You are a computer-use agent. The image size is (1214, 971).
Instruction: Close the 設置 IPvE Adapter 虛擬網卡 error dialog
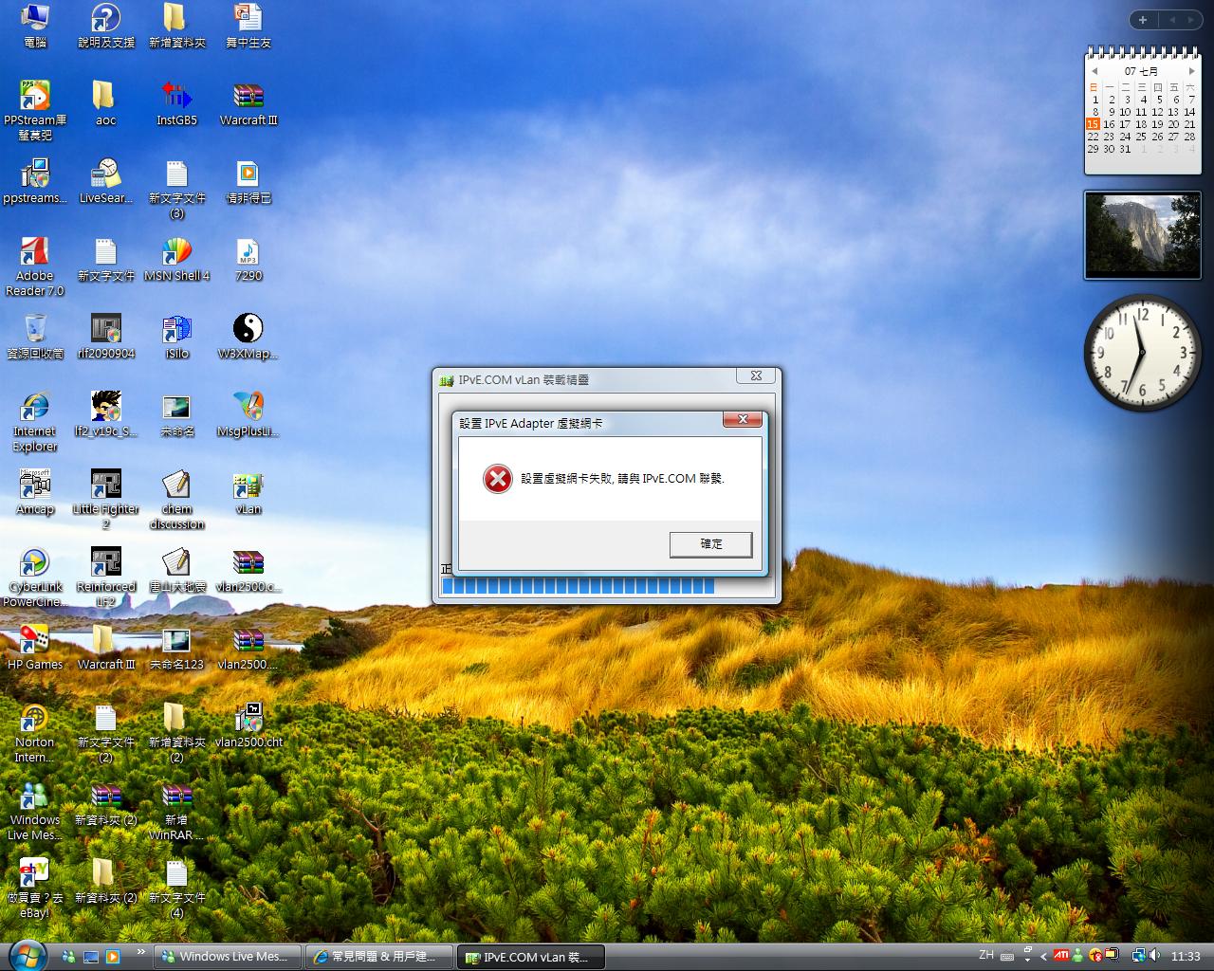(x=743, y=419)
